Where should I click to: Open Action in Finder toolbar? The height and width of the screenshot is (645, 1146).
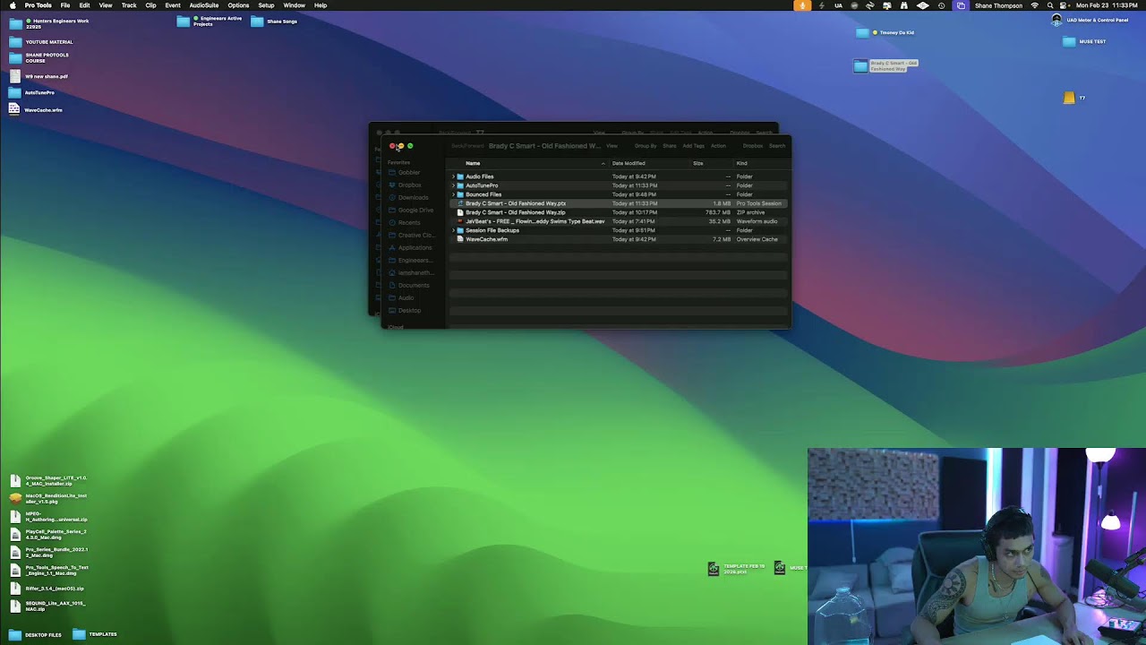[x=718, y=145]
